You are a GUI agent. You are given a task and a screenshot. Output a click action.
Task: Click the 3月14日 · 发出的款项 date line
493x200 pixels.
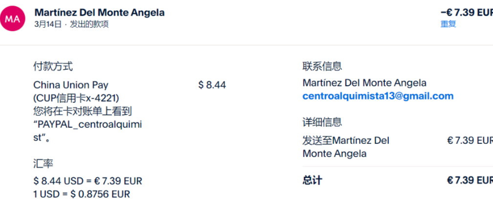click(x=71, y=24)
